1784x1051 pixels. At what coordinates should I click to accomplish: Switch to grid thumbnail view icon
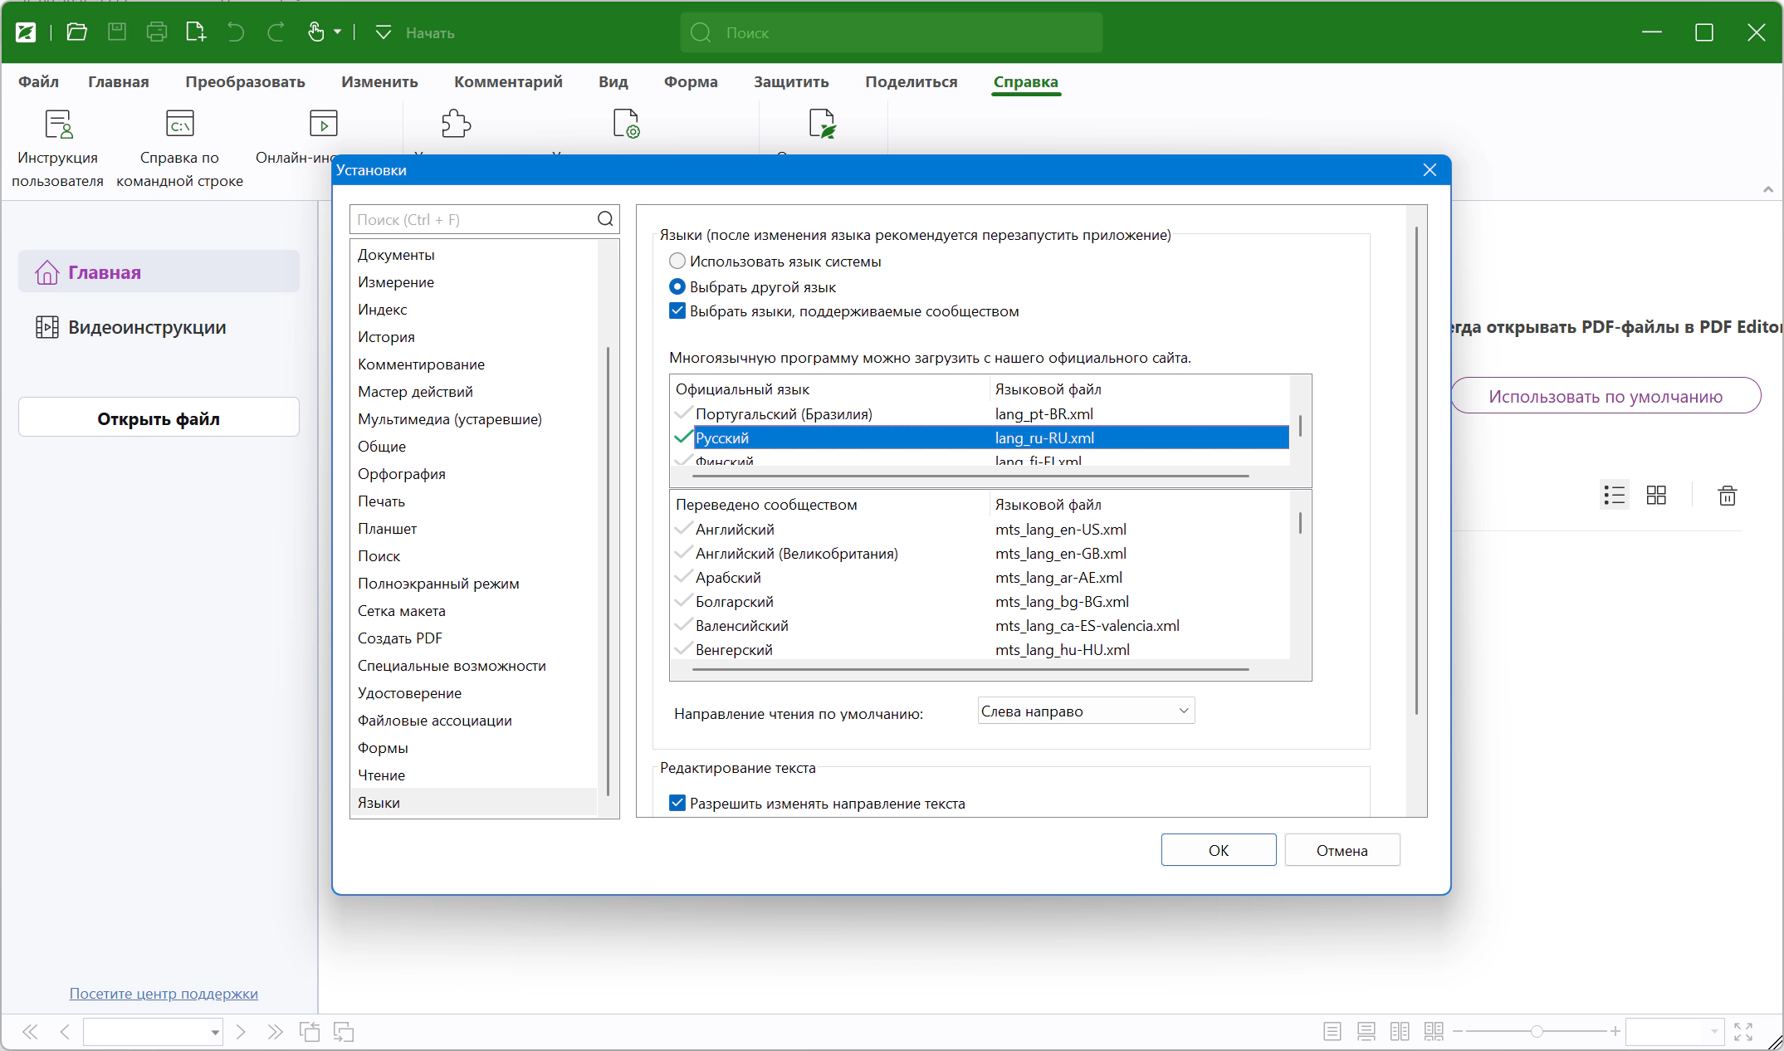click(1656, 496)
